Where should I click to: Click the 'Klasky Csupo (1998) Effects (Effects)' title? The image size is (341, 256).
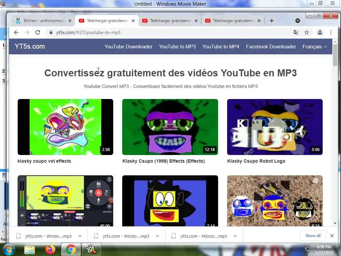click(x=164, y=161)
